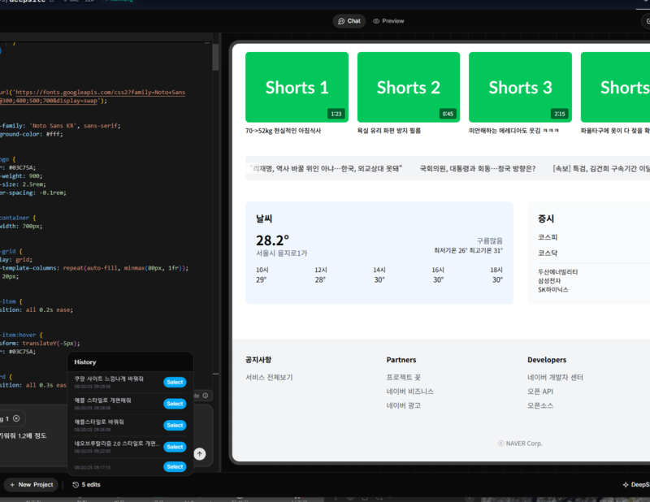The width and height of the screenshot is (650, 502).
Task: Click the '서울시 을지로1가' location text
Action: pos(281,253)
